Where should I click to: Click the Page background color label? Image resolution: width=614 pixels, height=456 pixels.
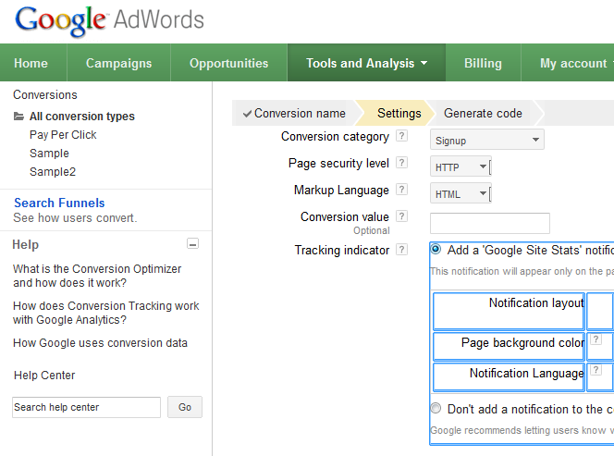click(522, 343)
